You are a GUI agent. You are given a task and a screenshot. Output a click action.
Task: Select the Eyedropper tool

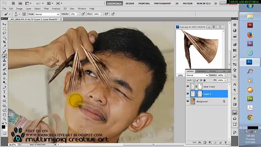pyautogui.click(x=4, y=46)
